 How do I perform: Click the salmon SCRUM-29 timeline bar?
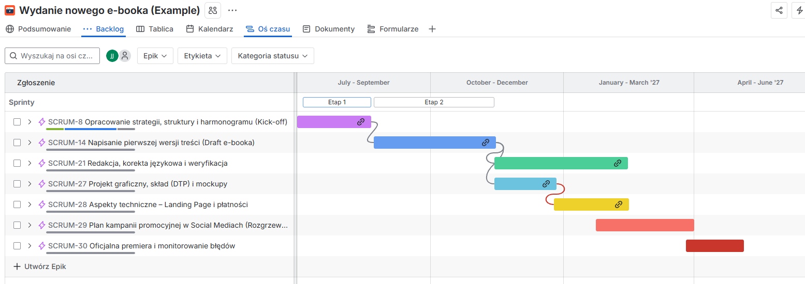point(645,225)
